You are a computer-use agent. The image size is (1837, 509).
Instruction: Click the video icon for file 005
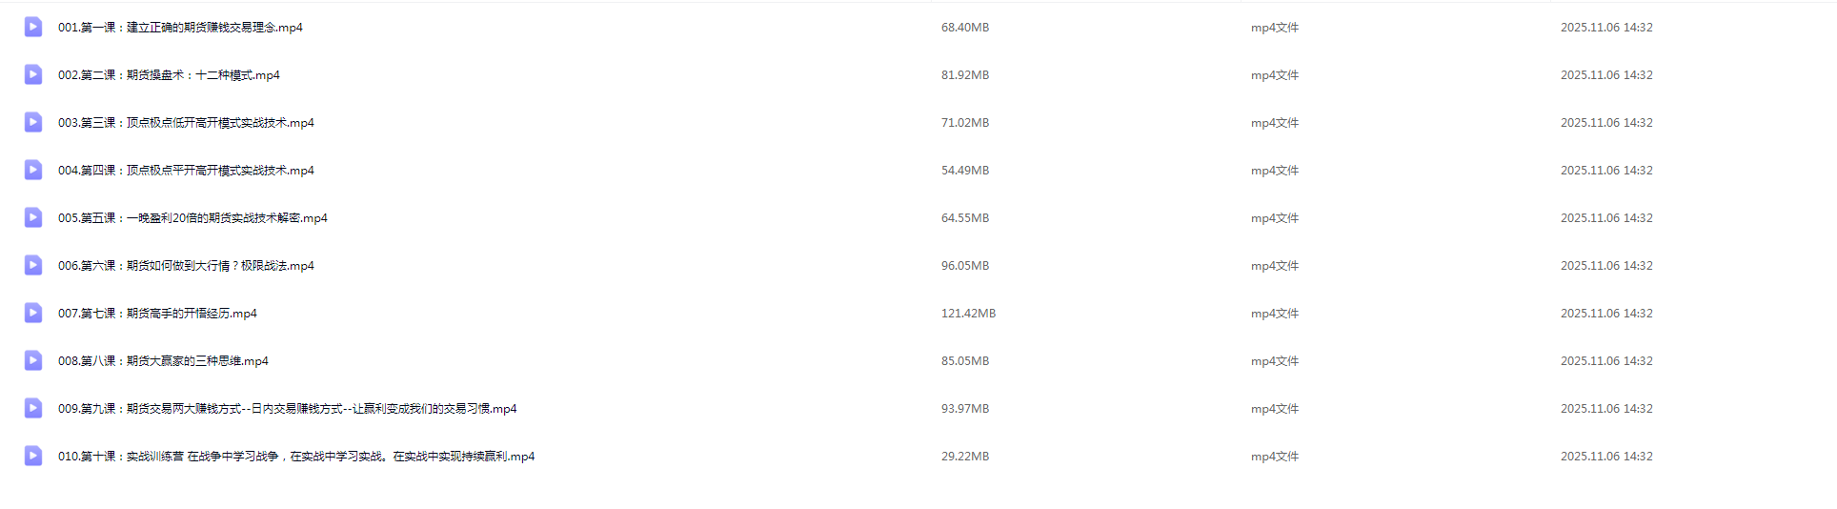pyautogui.click(x=33, y=217)
